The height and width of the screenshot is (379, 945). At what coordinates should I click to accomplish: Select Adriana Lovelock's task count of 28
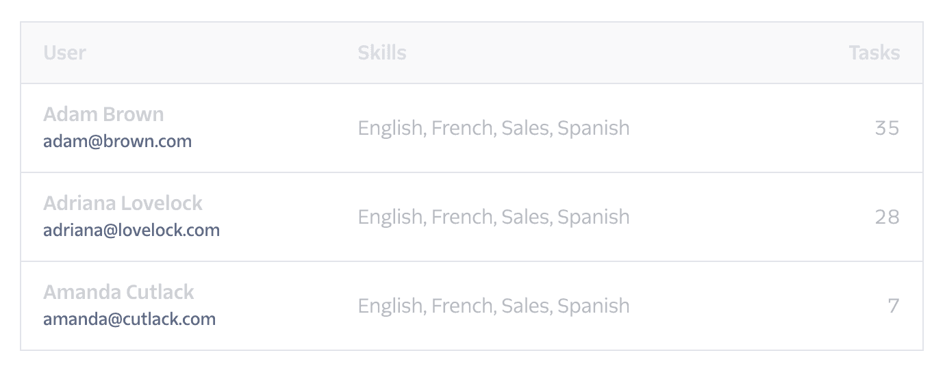tap(887, 217)
